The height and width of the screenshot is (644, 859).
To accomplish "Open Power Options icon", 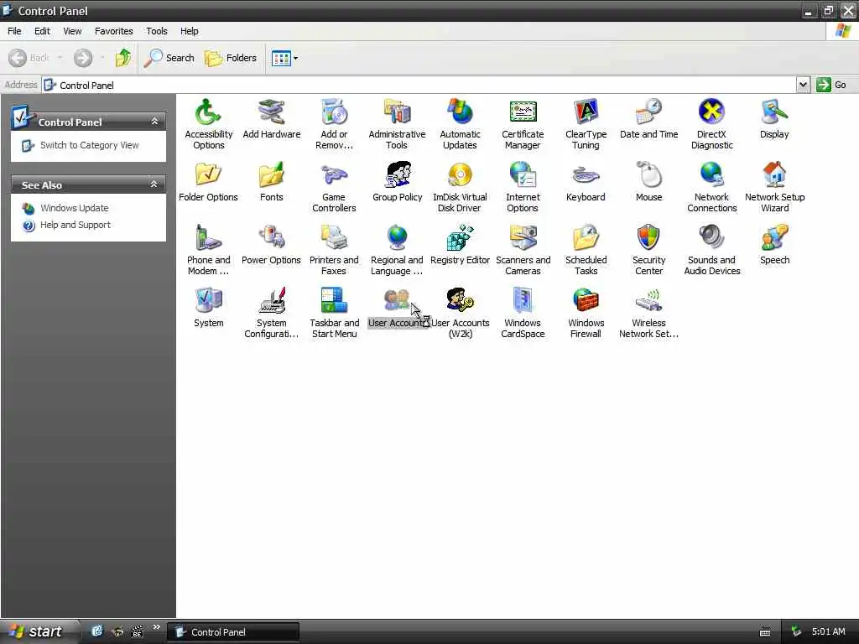I will 271,238.
